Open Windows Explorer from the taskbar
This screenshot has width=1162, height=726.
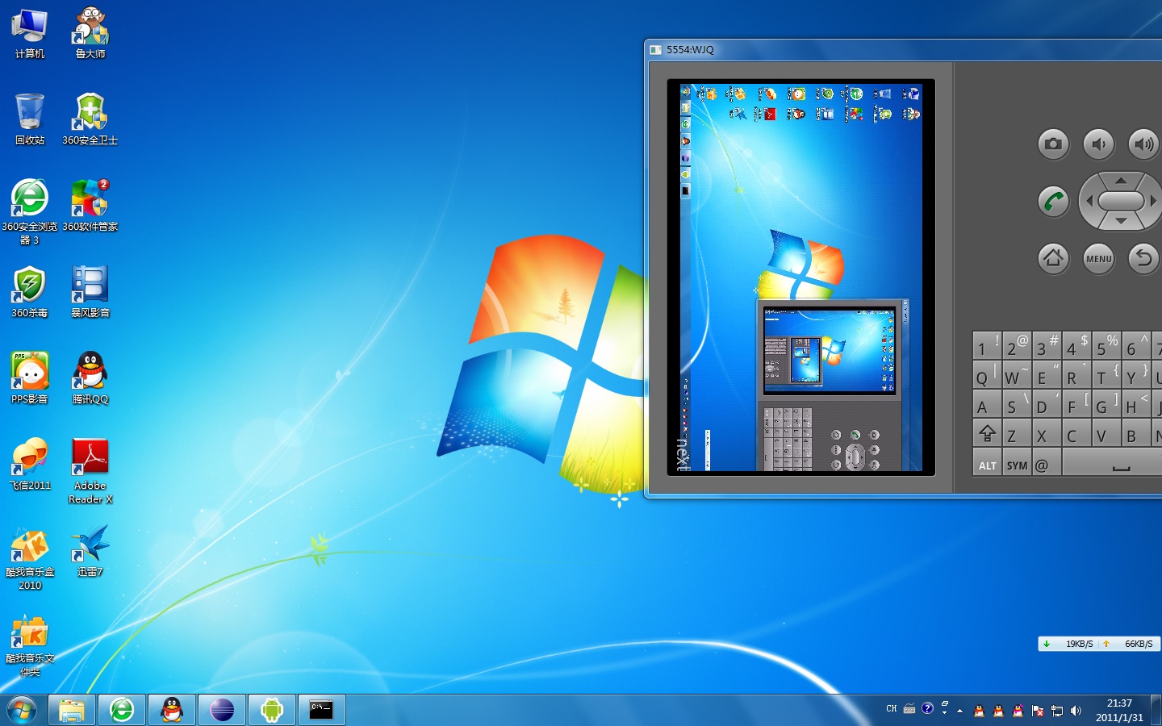pyautogui.click(x=72, y=710)
